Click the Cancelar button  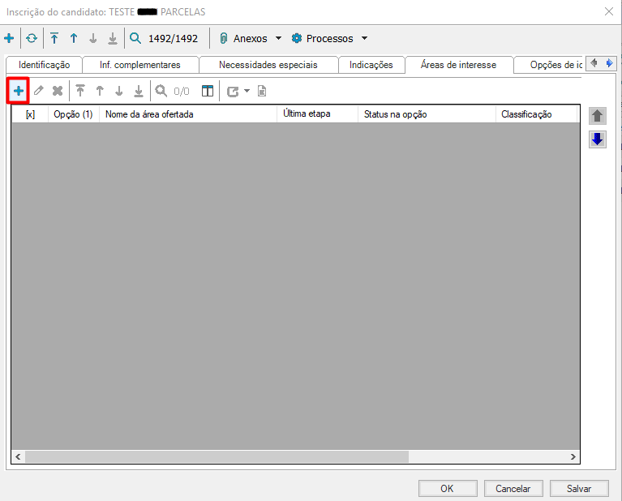(513, 489)
